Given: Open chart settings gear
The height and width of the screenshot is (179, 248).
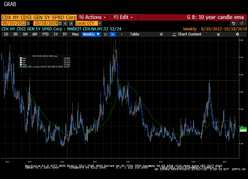Looking at the screenshot, I should tap(237, 34).
